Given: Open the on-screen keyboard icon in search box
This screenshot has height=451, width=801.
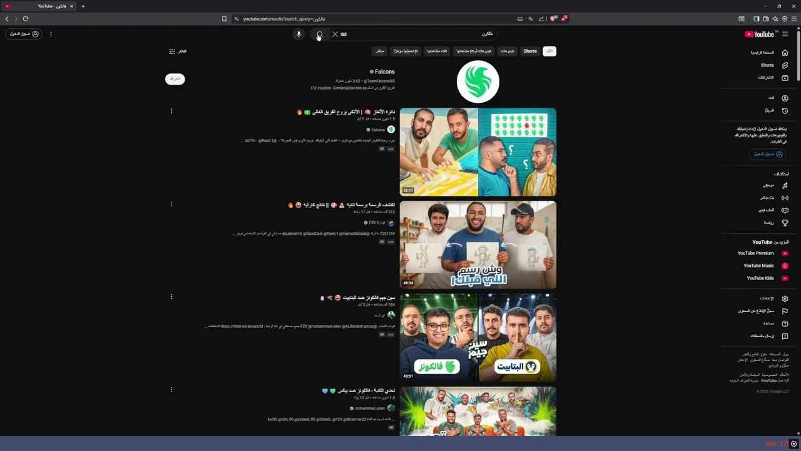Looking at the screenshot, I should click(344, 34).
